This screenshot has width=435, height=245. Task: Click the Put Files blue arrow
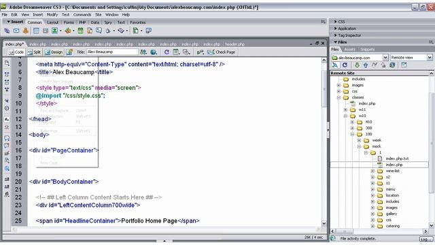pyautogui.click(x=366, y=65)
